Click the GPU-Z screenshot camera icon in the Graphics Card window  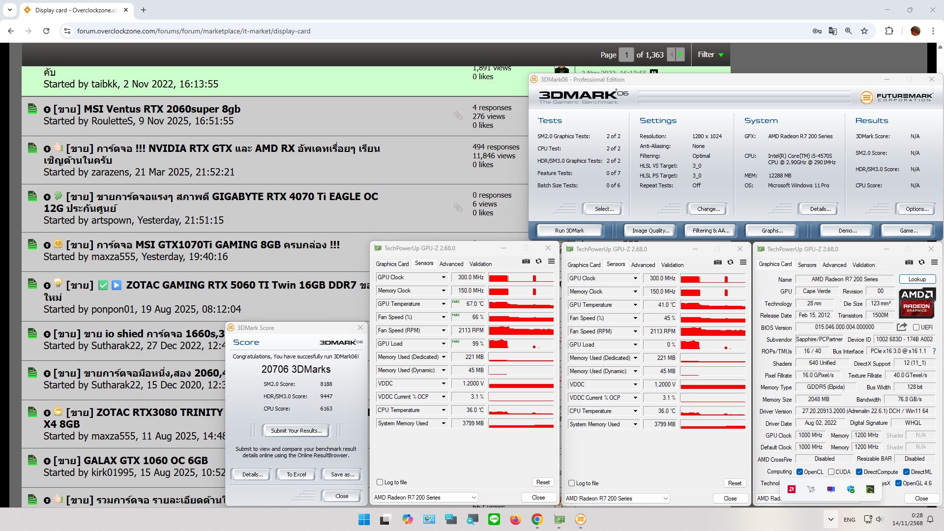coord(909,262)
